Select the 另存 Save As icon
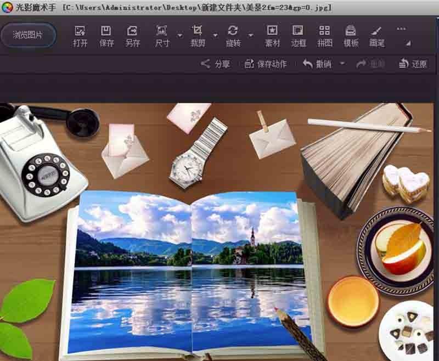 point(132,33)
